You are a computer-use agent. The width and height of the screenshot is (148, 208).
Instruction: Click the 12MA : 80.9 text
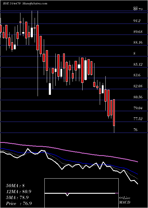(x=19, y=192)
